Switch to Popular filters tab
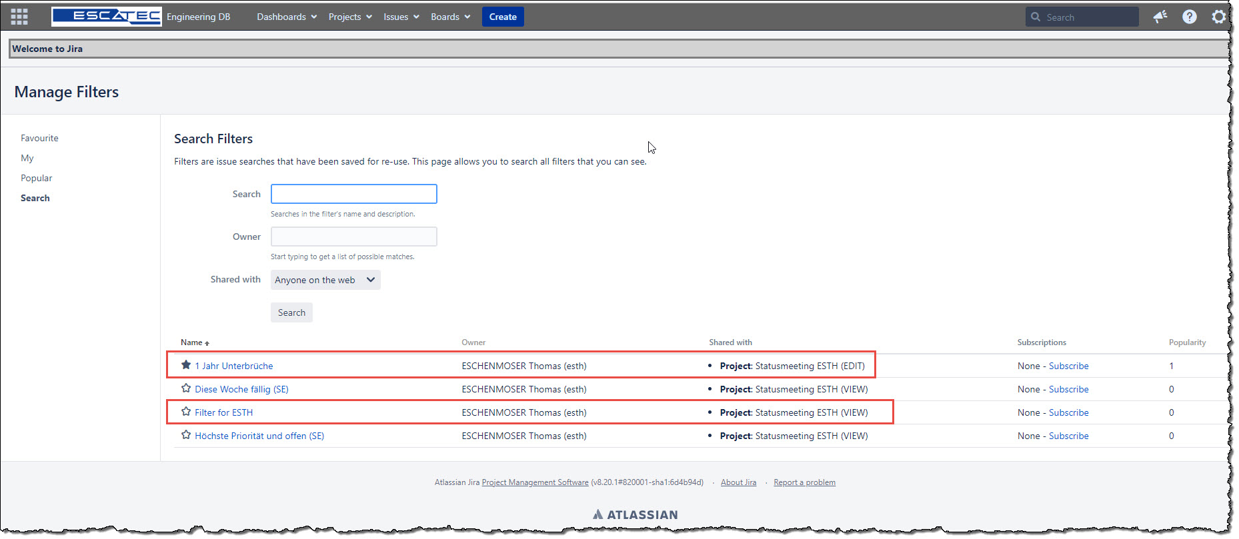This screenshot has height=539, width=1239. coord(36,178)
